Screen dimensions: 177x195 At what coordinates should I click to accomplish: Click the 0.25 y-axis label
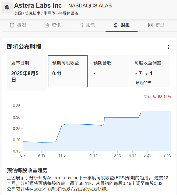[17, 128]
